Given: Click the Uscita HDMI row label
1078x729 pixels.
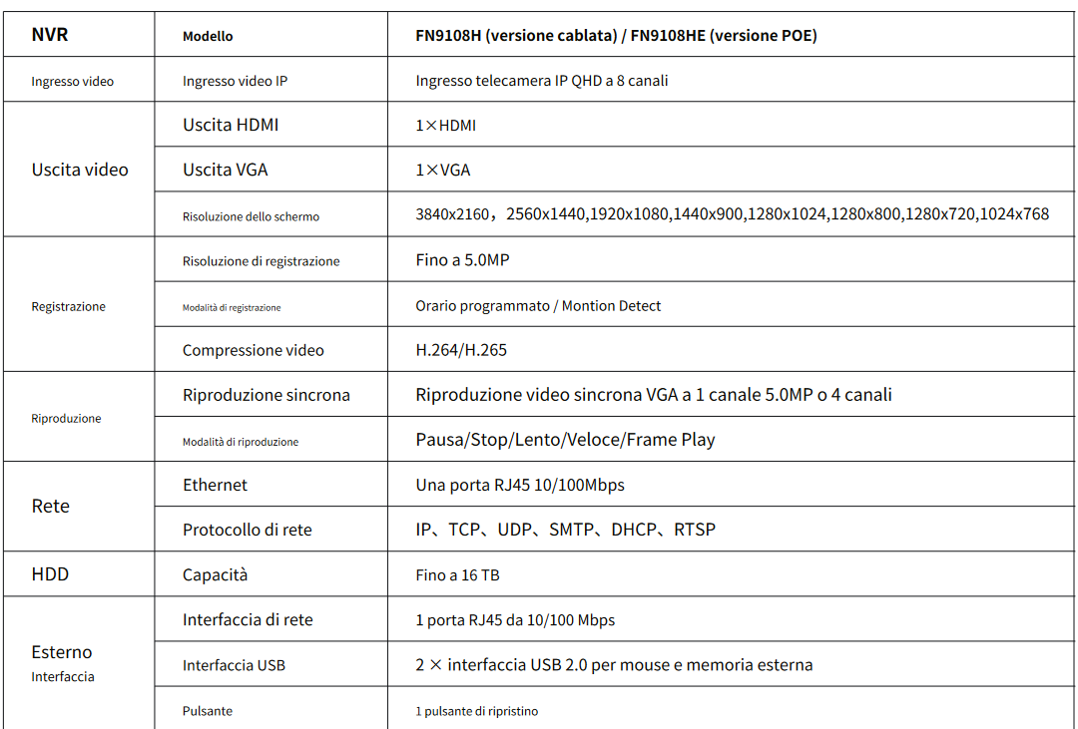Looking at the screenshot, I should coord(231,125).
